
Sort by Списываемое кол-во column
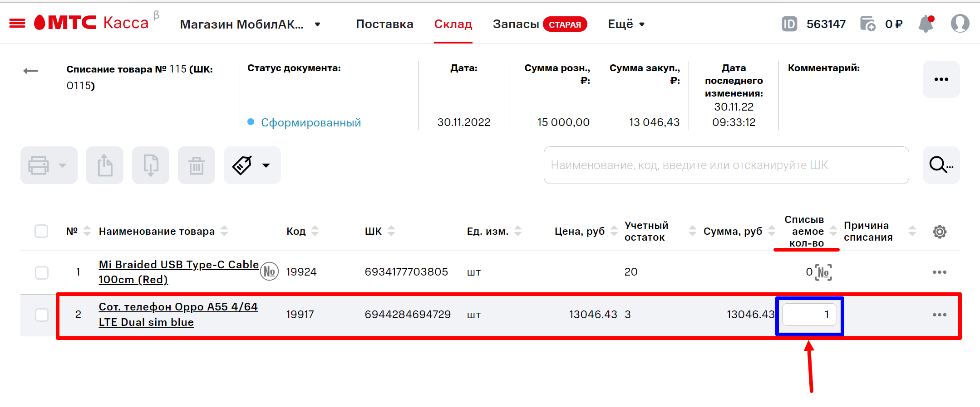[x=833, y=231]
